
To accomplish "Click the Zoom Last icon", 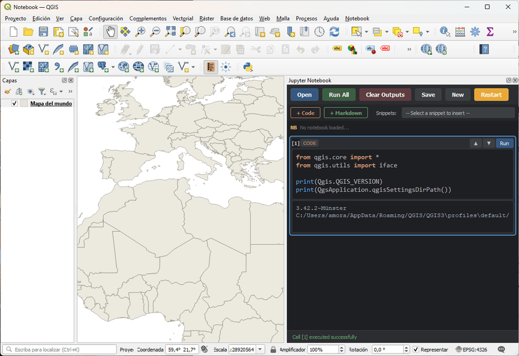I will 230,32.
